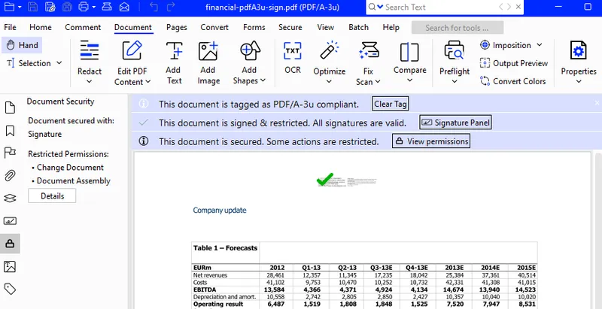Close the notification bars with X

coord(597,103)
